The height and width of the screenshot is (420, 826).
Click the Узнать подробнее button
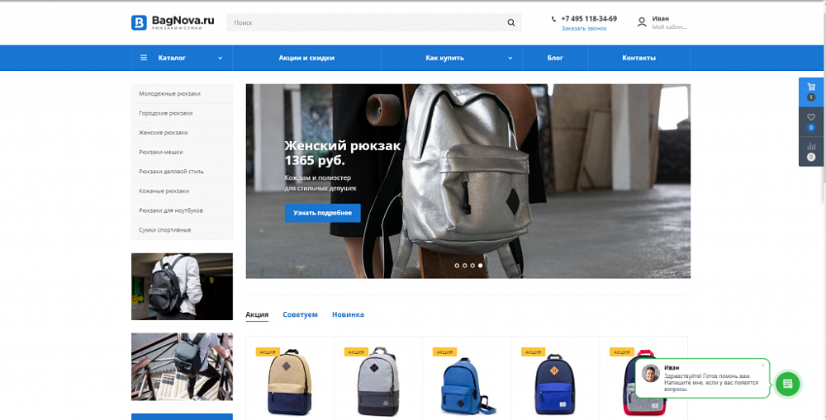(322, 213)
